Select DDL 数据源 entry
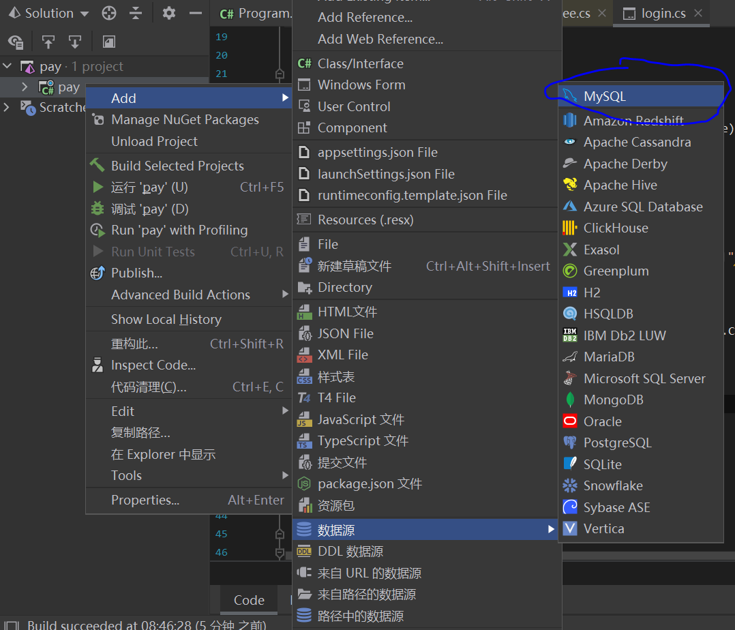 427,551
